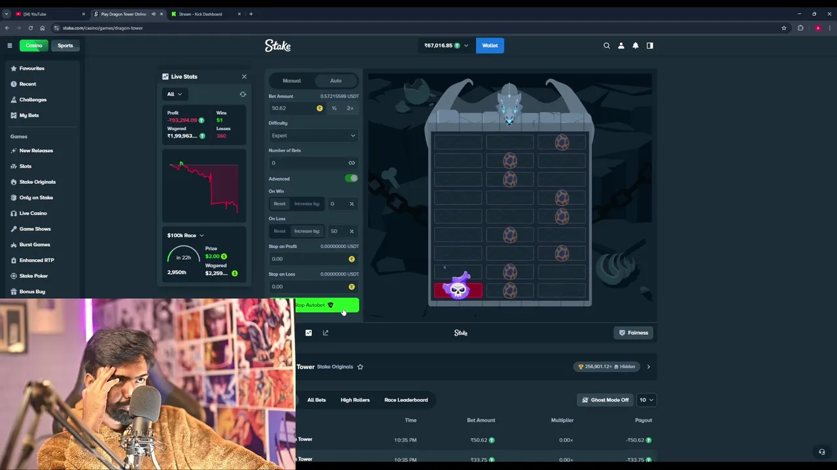Open the notifications bell
Image resolution: width=837 pixels, height=470 pixels.
[636, 46]
